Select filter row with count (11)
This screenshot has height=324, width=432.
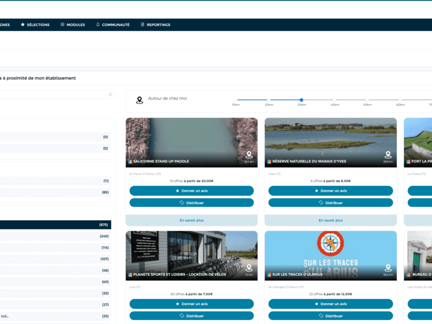coord(56,181)
